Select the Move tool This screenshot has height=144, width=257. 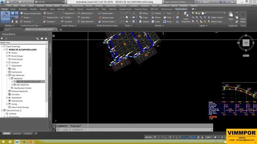pos(144,13)
